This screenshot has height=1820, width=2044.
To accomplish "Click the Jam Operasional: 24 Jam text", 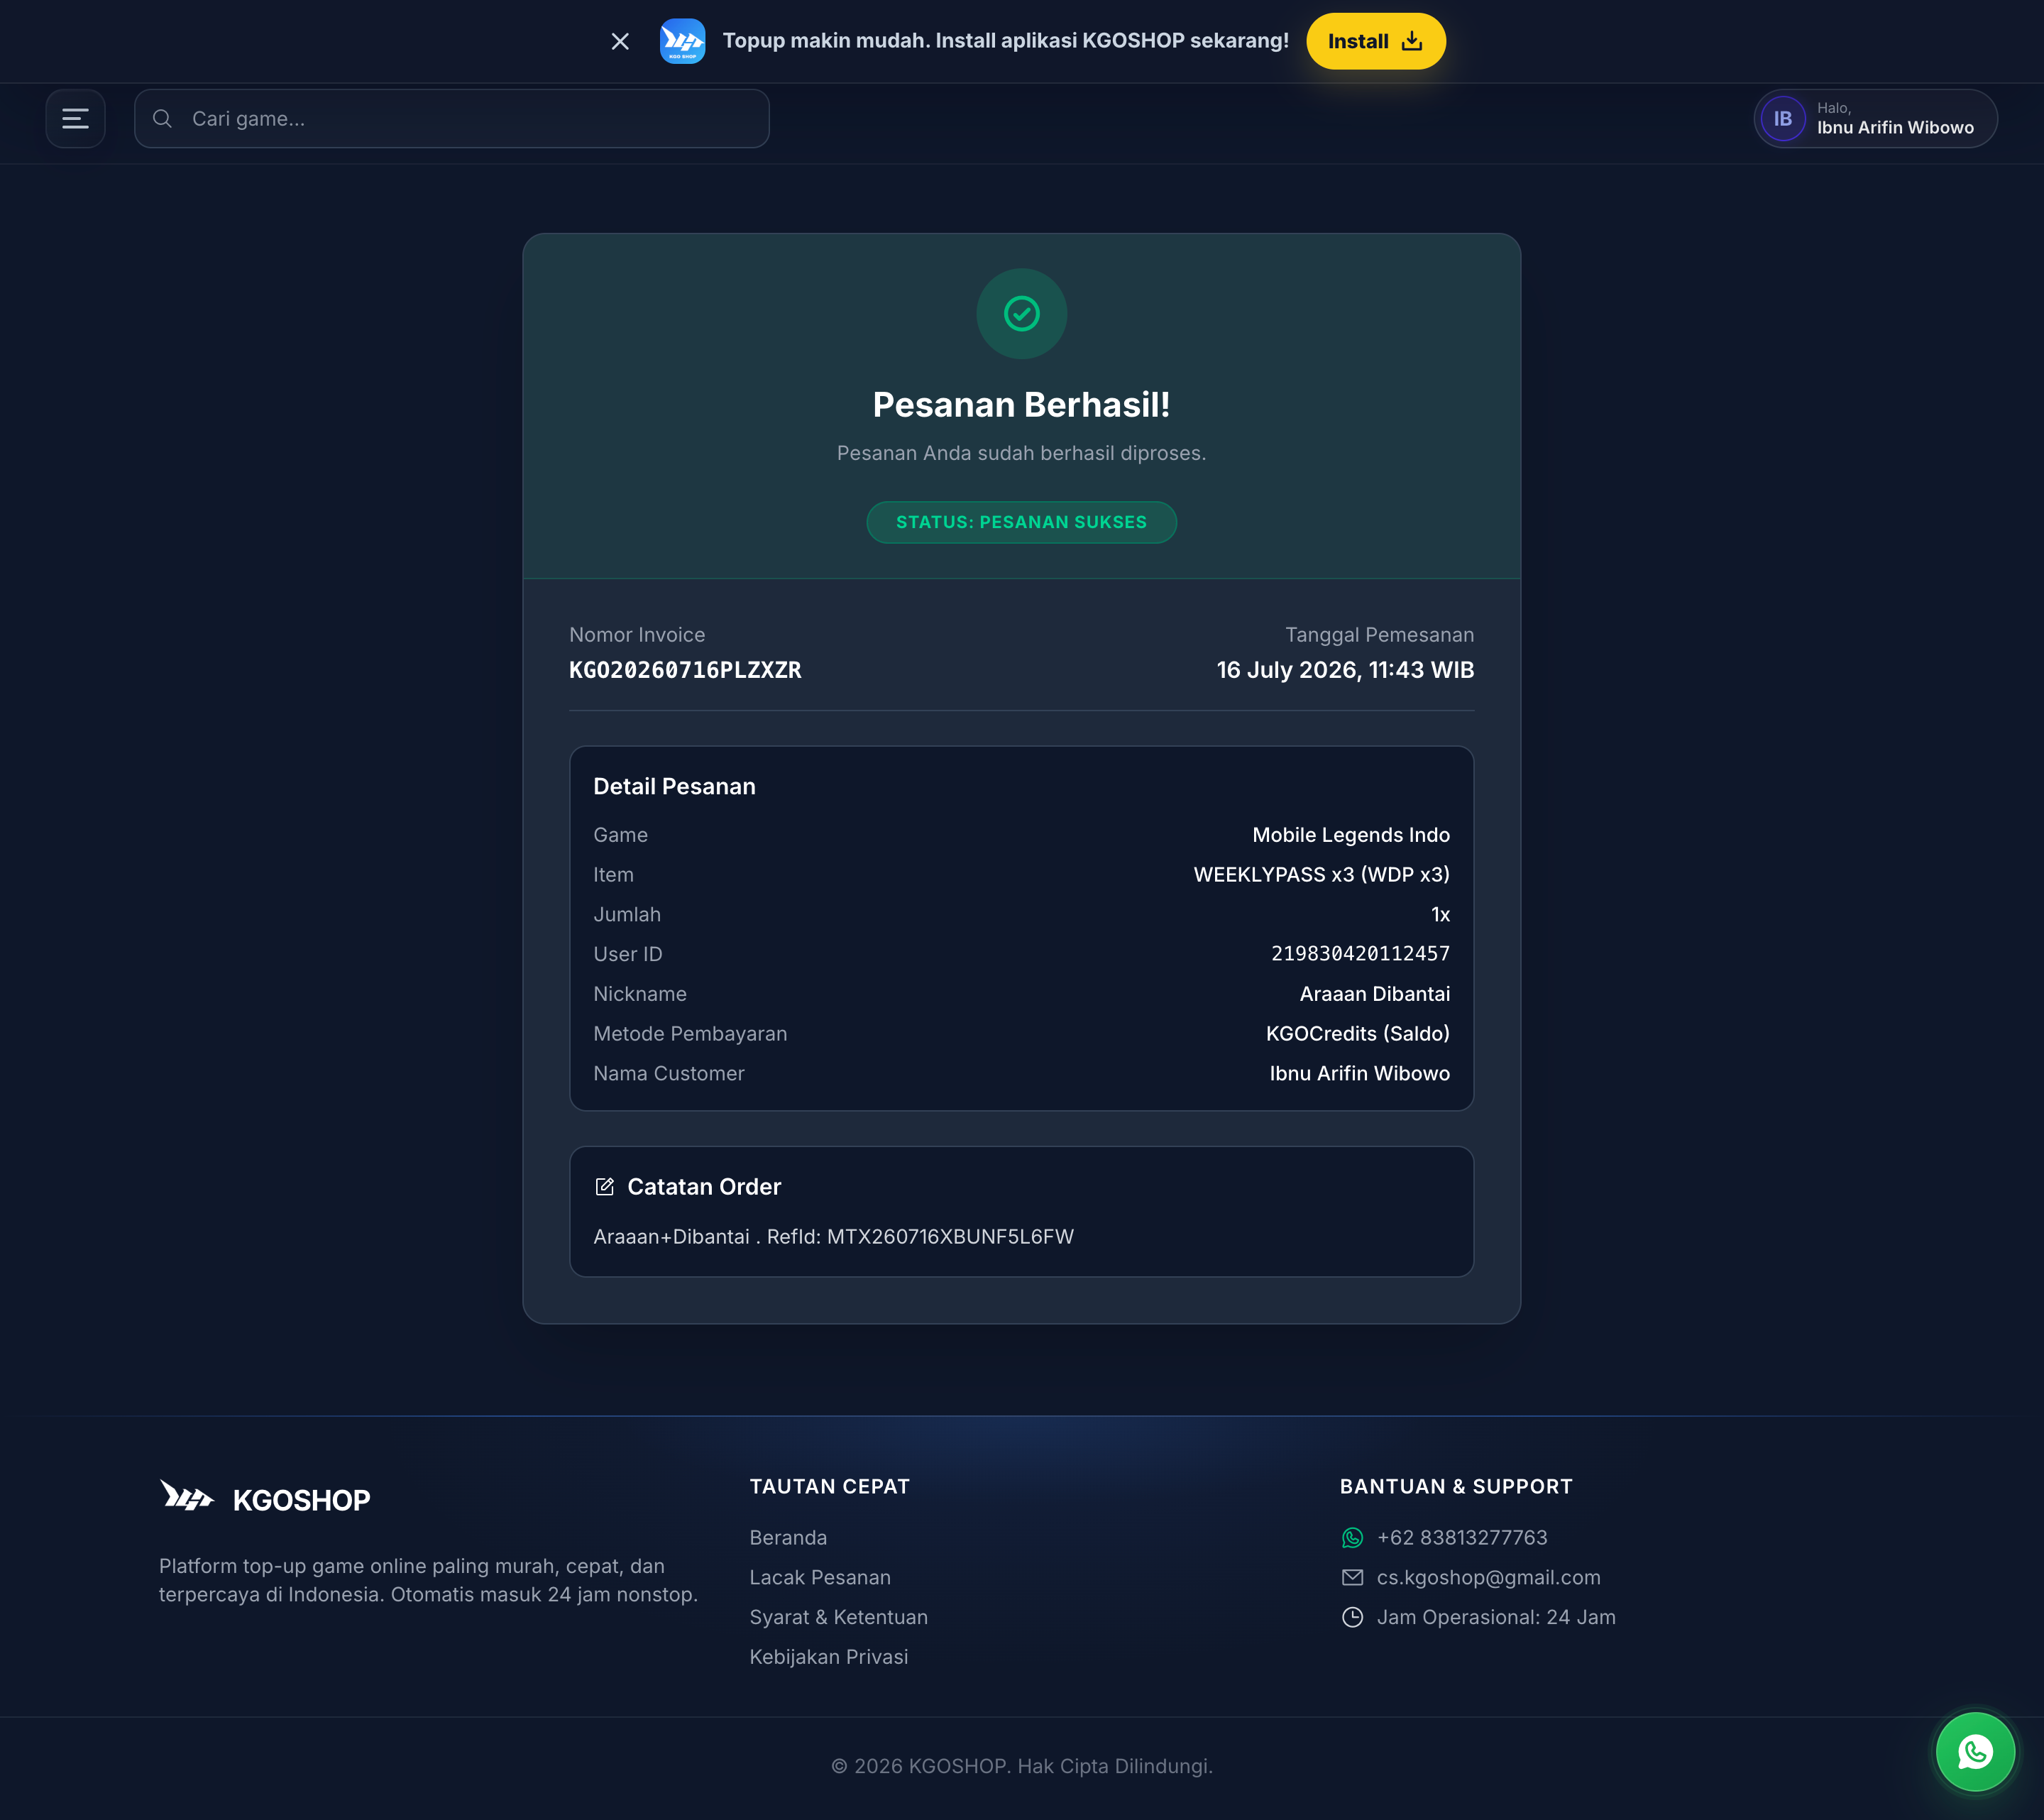I will tap(1496, 1618).
